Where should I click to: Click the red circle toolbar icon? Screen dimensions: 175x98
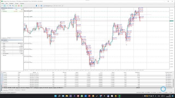[x=19, y=6]
